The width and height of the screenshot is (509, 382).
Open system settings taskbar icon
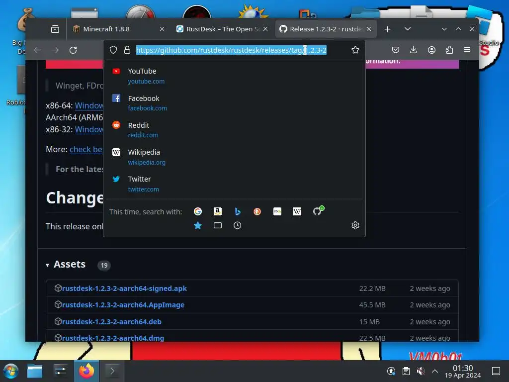pyautogui.click(x=60, y=371)
